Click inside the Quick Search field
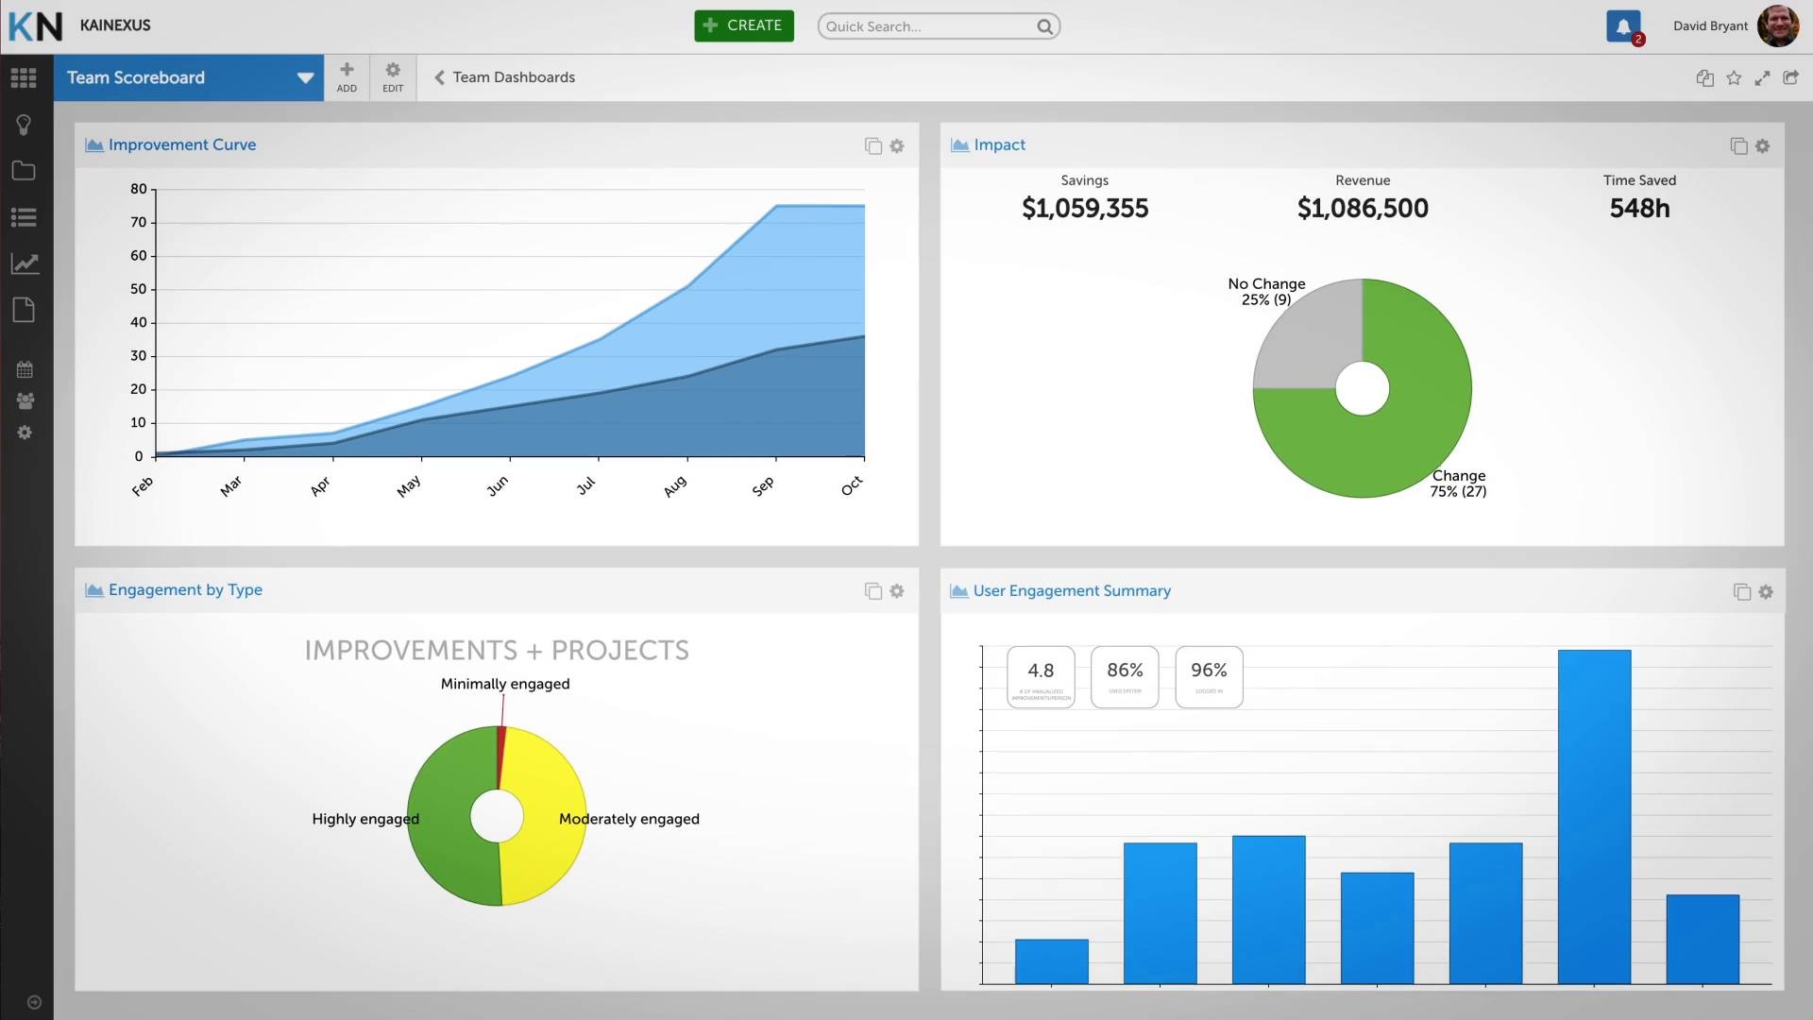Viewport: 1813px width, 1020px height. [930, 25]
